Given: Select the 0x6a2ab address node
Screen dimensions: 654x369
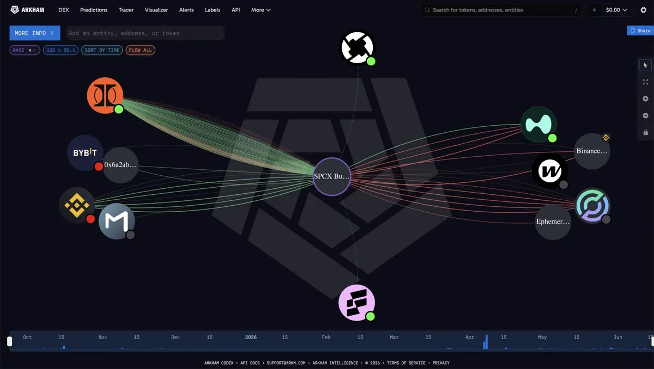Looking at the screenshot, I should [121, 164].
